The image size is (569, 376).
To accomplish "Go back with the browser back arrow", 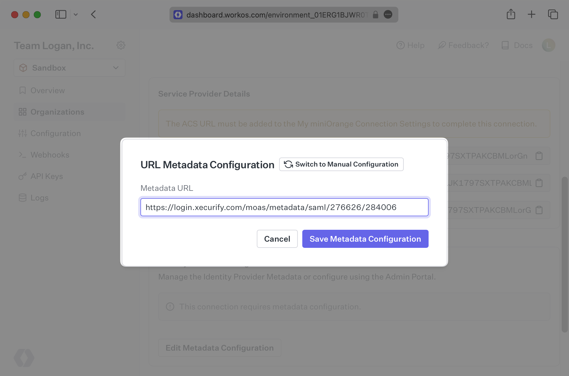I will 94,14.
